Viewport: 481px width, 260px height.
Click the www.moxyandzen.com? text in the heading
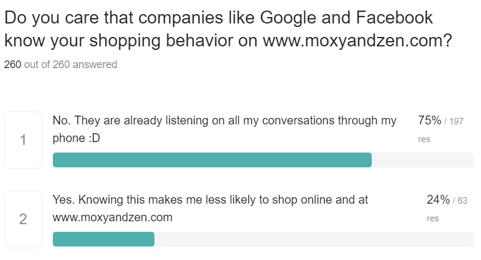358,40
